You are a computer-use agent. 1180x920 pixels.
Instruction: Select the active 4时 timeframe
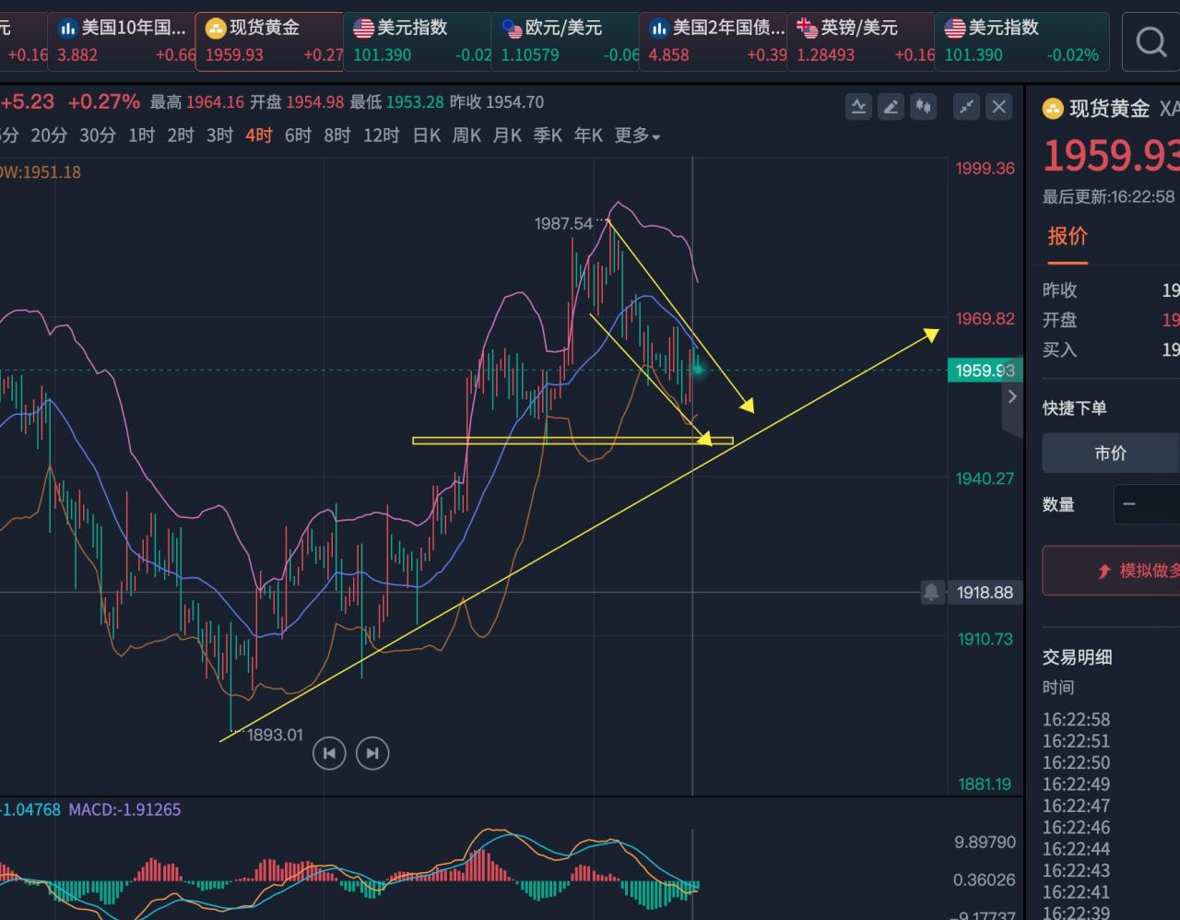[x=259, y=136]
